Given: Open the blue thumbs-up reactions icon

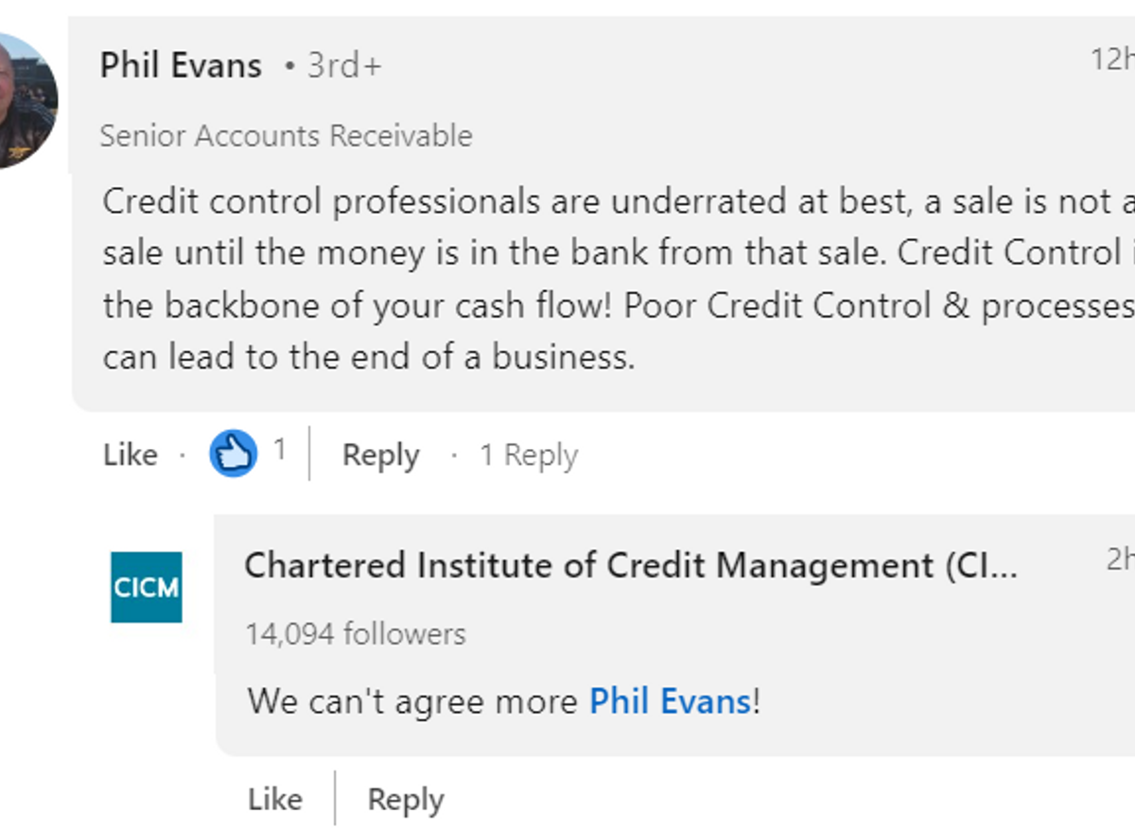Looking at the screenshot, I should 234,453.
